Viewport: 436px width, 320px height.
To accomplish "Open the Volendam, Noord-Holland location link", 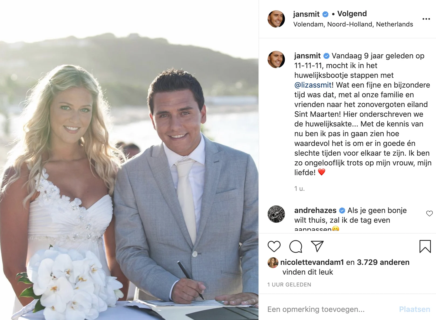I will point(353,24).
